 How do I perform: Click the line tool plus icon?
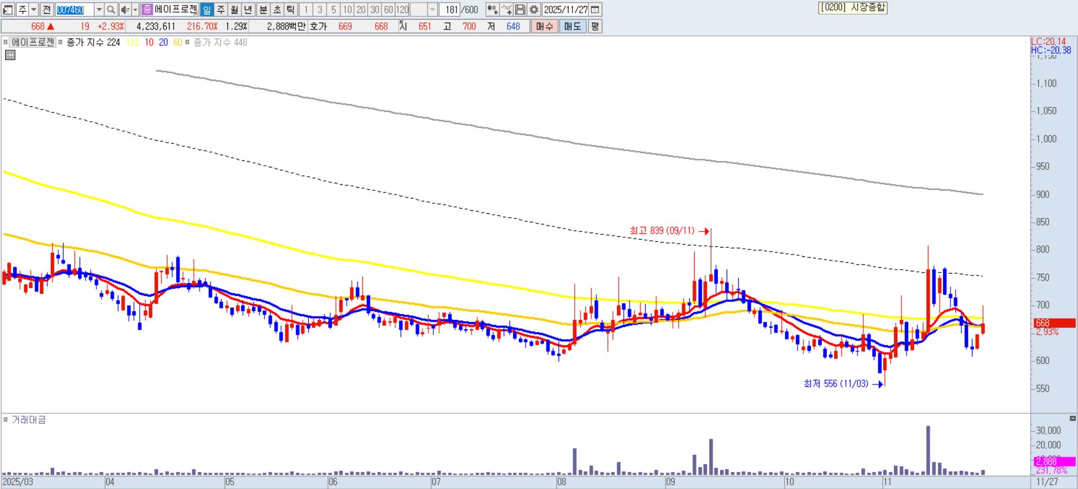tap(506, 10)
